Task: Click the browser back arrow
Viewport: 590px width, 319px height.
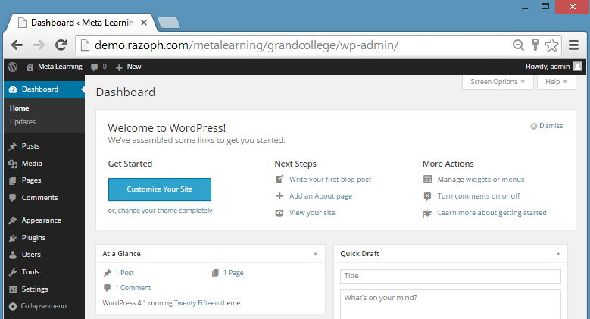Action: [17, 45]
